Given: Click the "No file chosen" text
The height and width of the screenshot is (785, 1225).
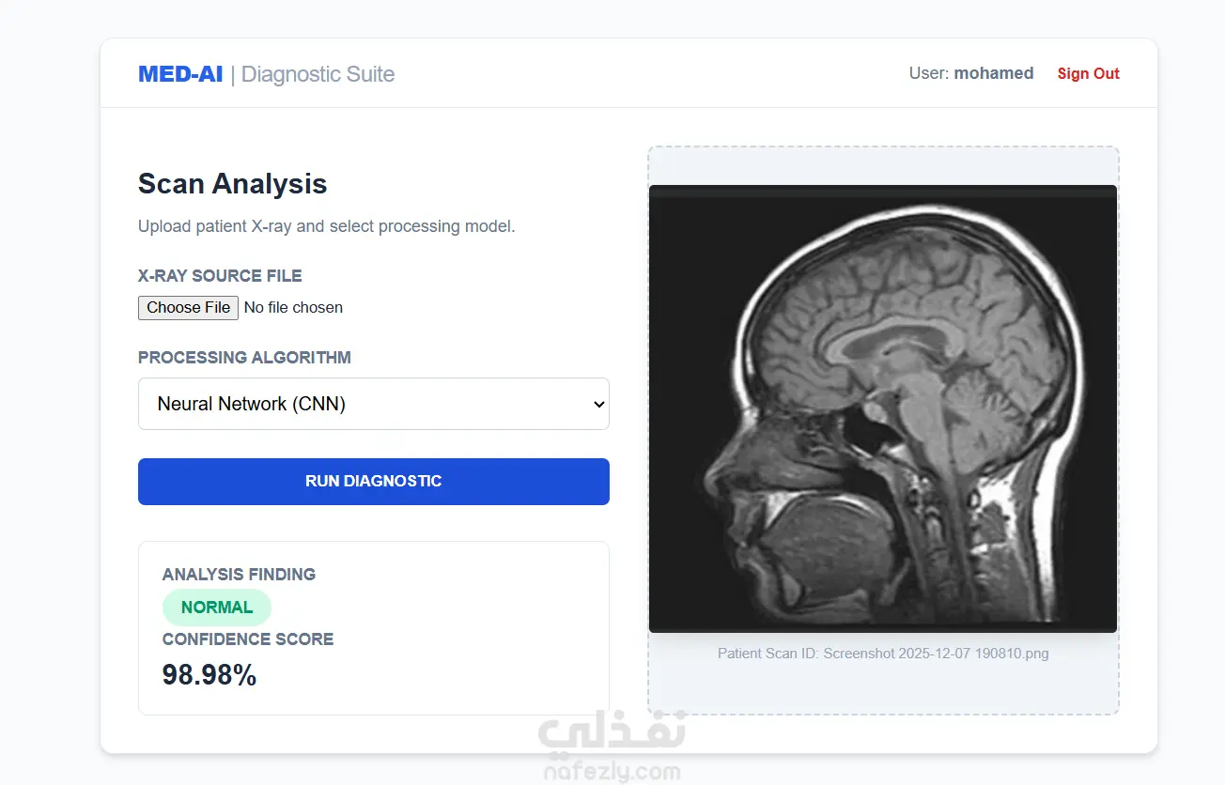Looking at the screenshot, I should [x=293, y=308].
